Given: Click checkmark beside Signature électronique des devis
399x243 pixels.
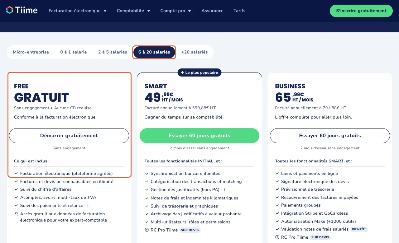Looking at the screenshot, I should [x=277, y=181].
